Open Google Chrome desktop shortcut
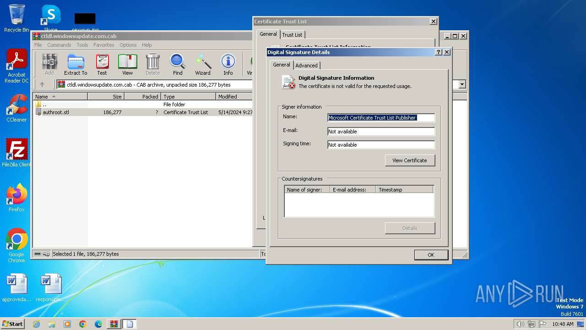This screenshot has width=586, height=330. (x=16, y=246)
